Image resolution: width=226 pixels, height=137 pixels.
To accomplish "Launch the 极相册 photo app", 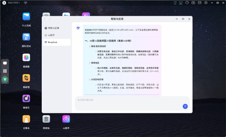I will pyautogui.click(x=26, y=58).
